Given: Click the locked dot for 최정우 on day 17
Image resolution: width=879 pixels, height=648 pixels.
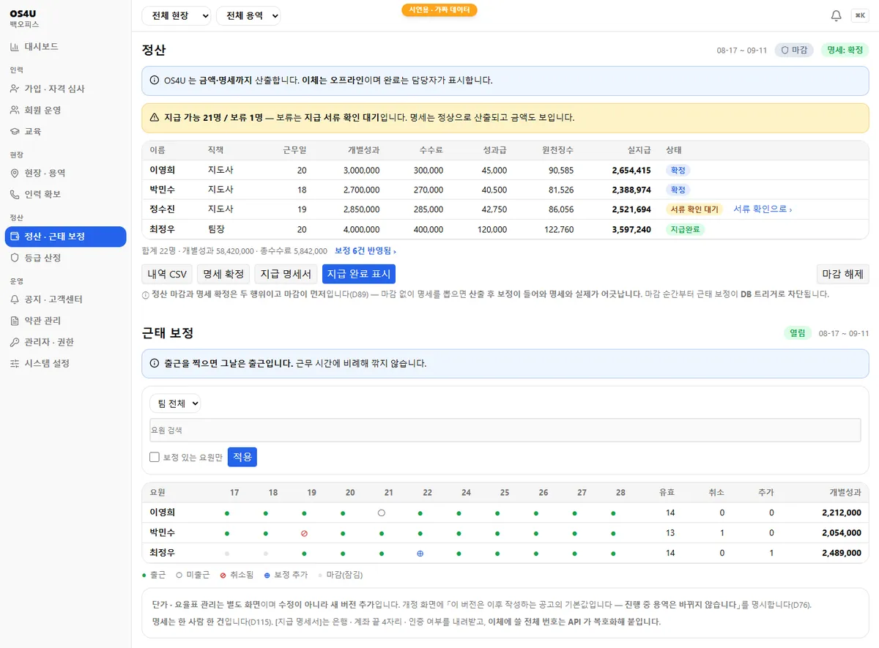Looking at the screenshot, I should [227, 553].
